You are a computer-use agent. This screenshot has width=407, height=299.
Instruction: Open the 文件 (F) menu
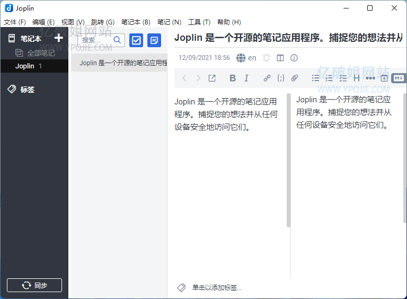coord(14,22)
